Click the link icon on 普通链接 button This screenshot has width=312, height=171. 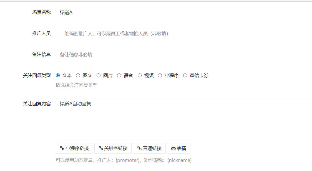139,148
